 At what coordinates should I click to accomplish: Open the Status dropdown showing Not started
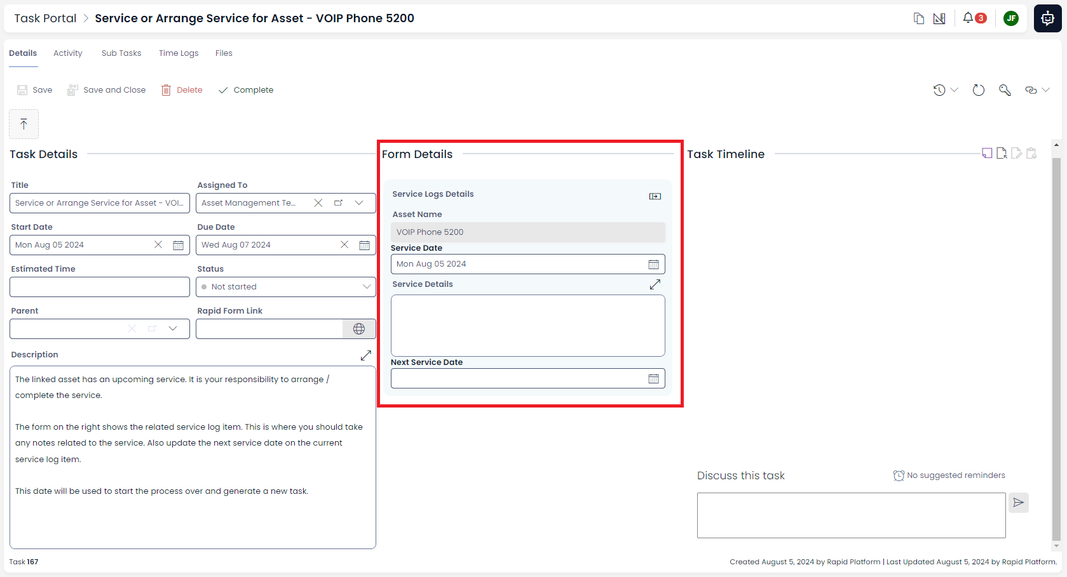(x=367, y=286)
